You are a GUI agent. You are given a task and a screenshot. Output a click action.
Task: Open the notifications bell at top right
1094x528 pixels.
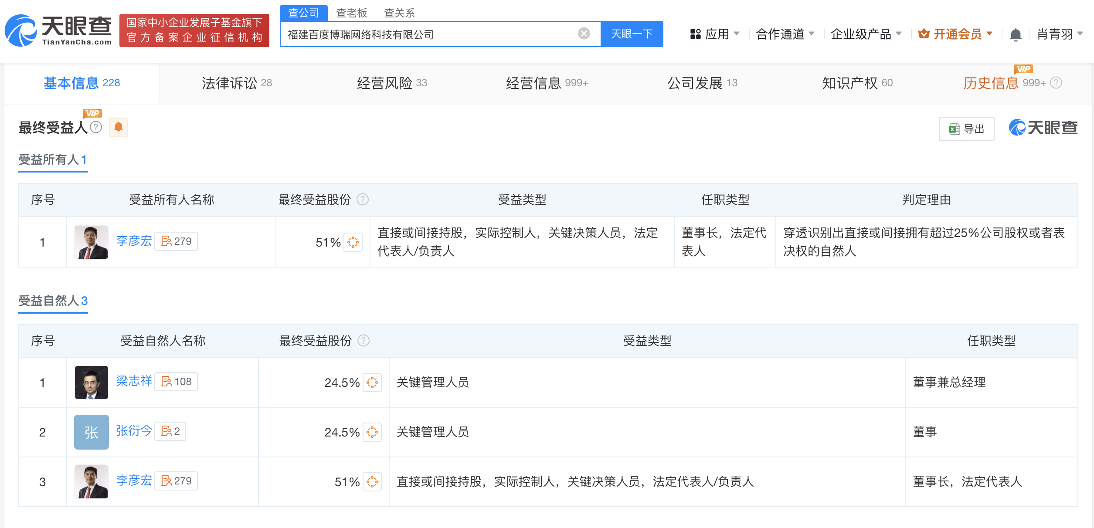pos(1016,34)
